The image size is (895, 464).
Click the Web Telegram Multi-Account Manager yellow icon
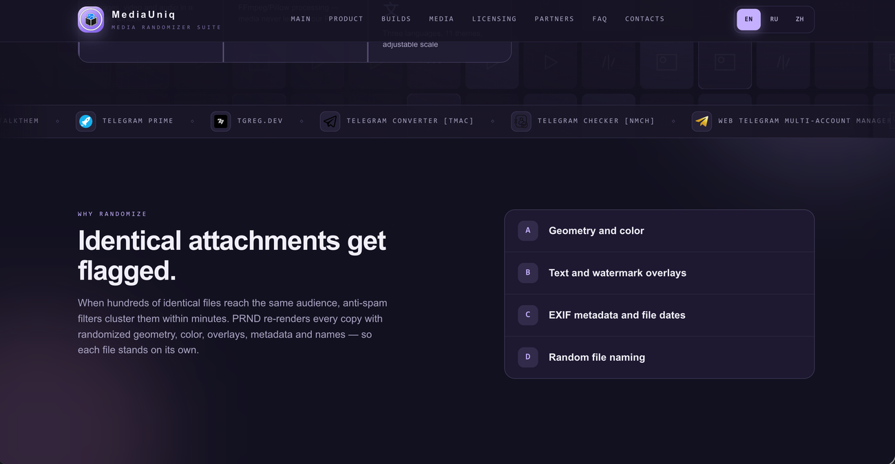[702, 121]
